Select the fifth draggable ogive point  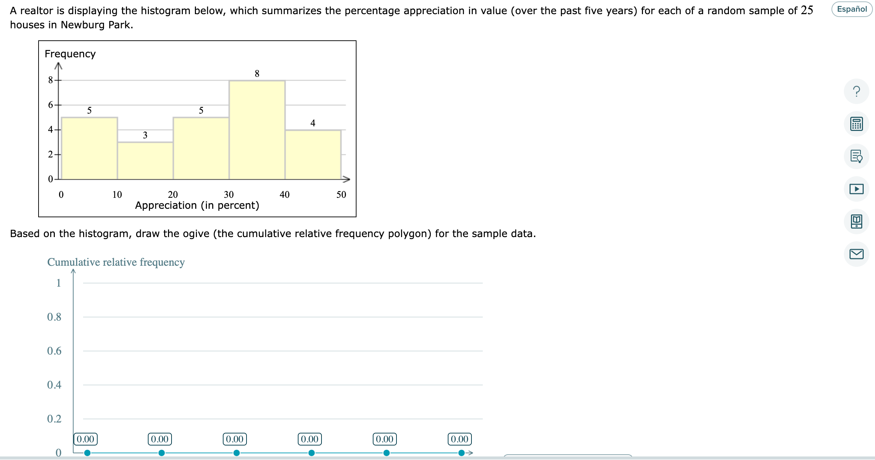(x=386, y=453)
